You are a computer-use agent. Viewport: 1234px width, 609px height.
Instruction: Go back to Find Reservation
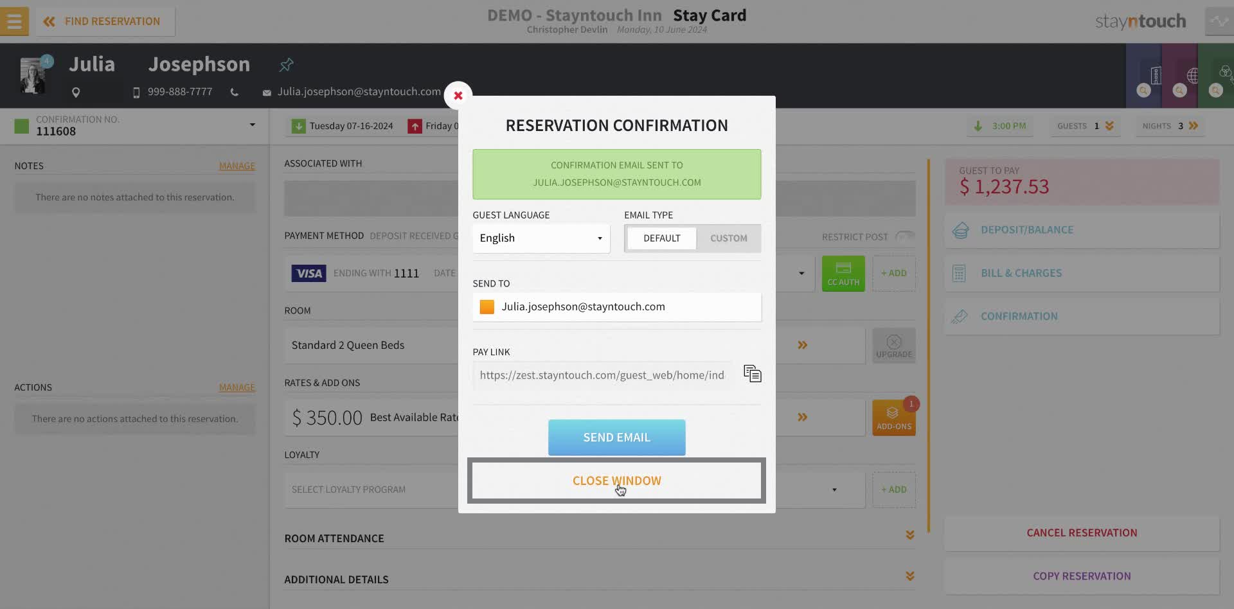tap(104, 21)
